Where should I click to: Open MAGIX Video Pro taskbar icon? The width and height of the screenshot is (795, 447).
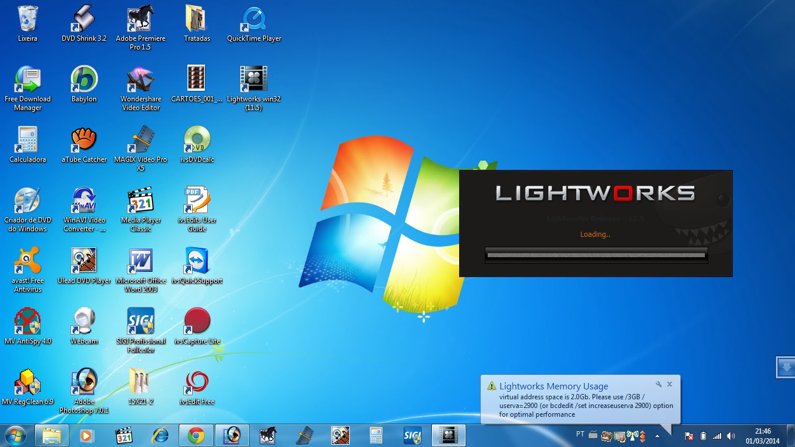tap(304, 435)
